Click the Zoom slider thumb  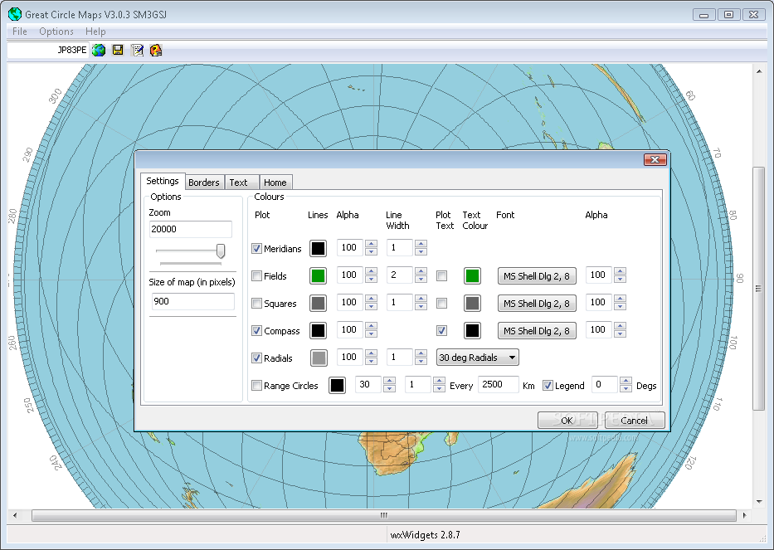click(221, 251)
